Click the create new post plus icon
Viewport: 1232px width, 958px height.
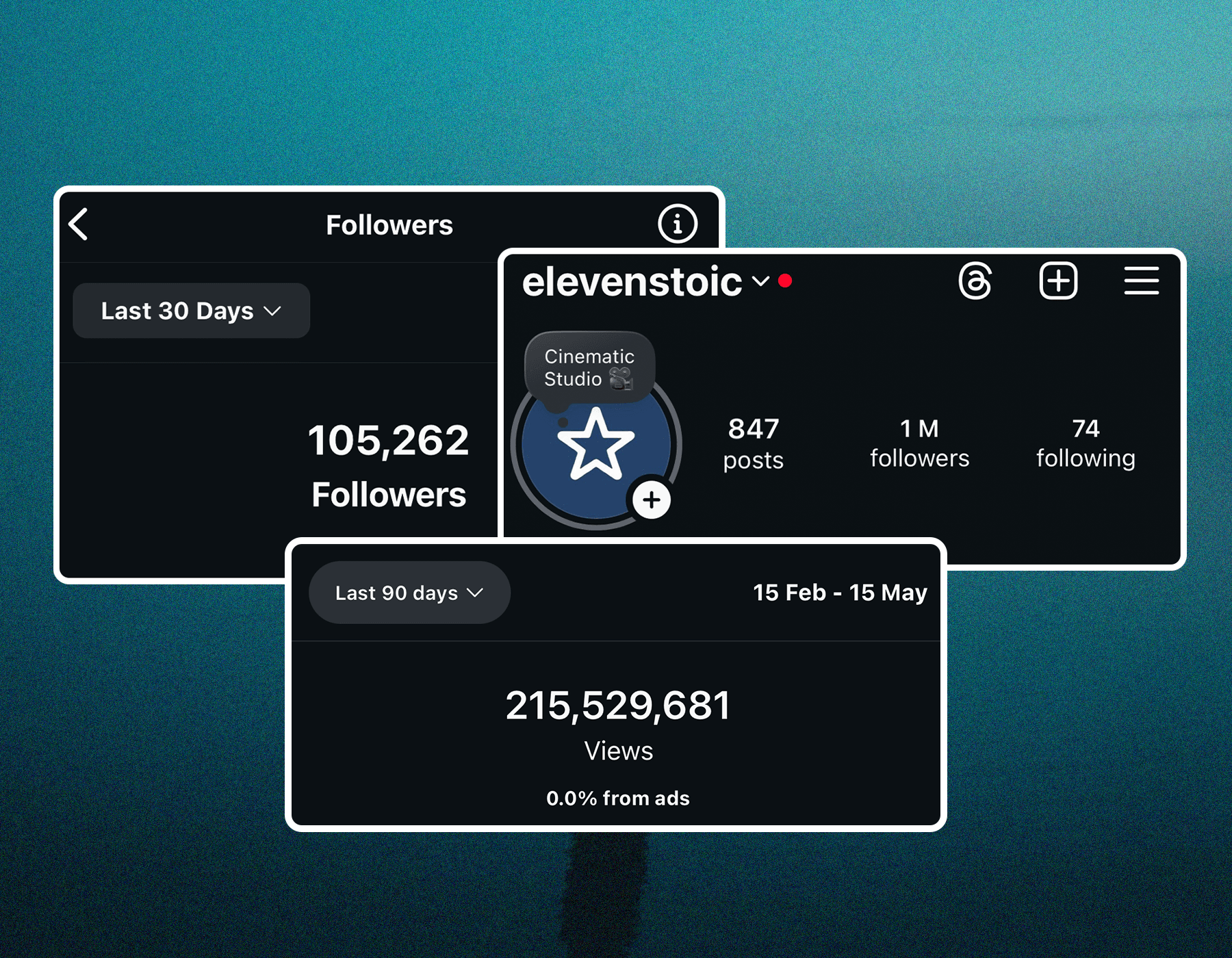pos(1058,281)
